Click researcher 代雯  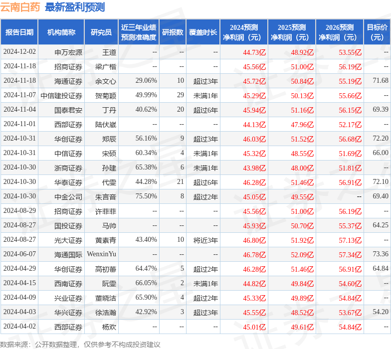tap(109, 182)
